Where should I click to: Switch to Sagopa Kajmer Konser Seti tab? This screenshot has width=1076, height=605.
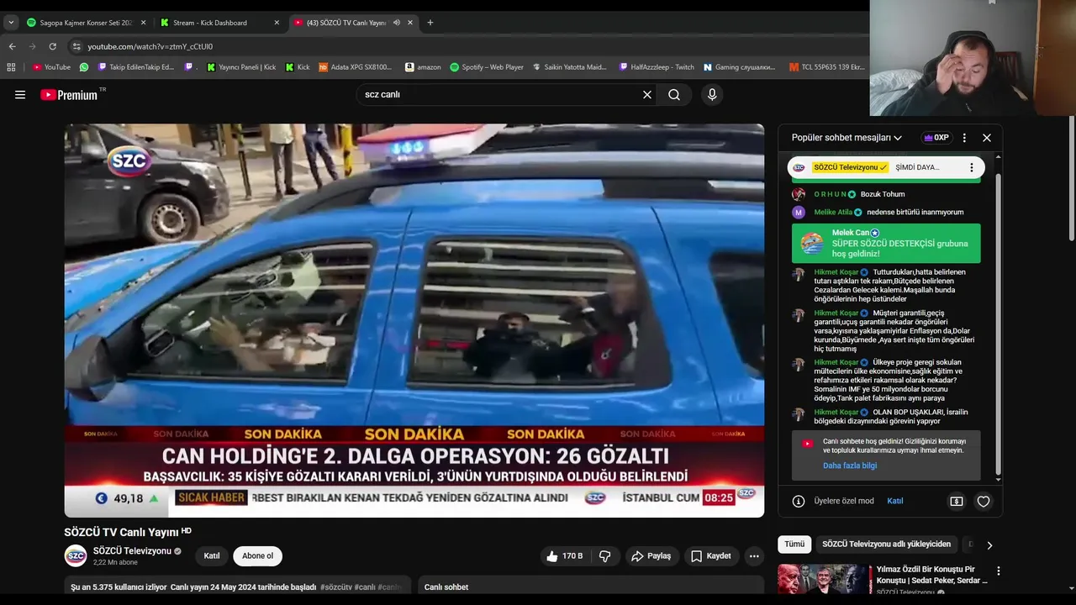[x=87, y=23]
